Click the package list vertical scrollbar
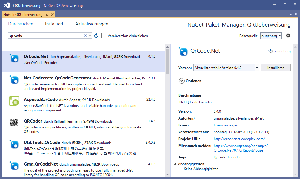 167,61
